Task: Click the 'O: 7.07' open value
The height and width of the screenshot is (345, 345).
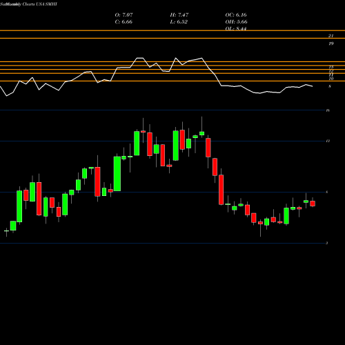Action: 124,15
